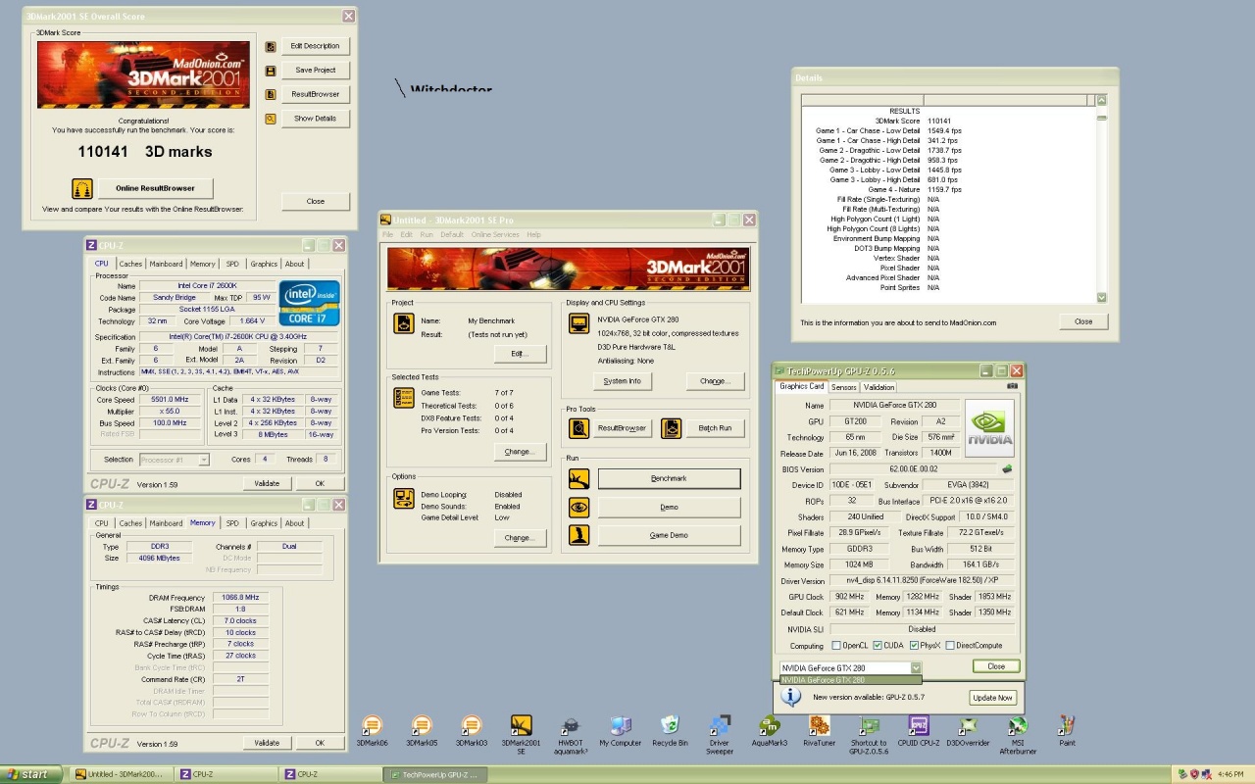Screen dimensions: 1255x784
Task: Toggle the CUDA checkbox
Action: coord(878,646)
